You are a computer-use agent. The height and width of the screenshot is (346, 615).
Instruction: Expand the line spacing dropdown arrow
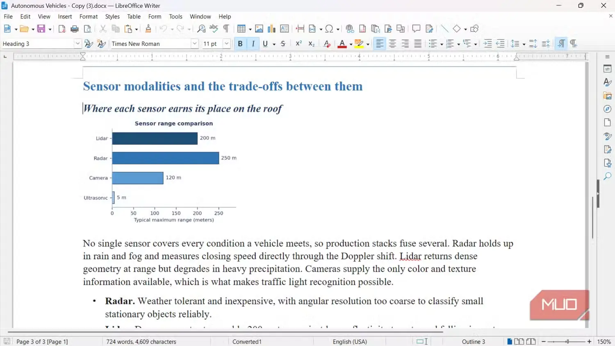(524, 44)
